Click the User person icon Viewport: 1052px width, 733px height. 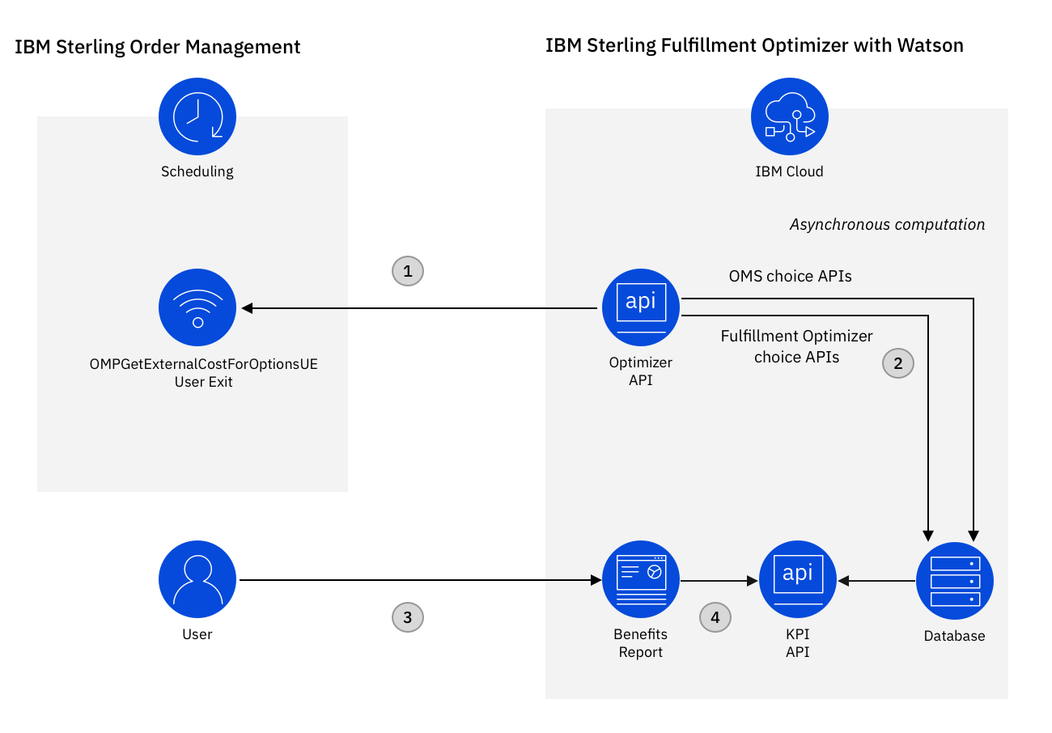[x=197, y=579]
